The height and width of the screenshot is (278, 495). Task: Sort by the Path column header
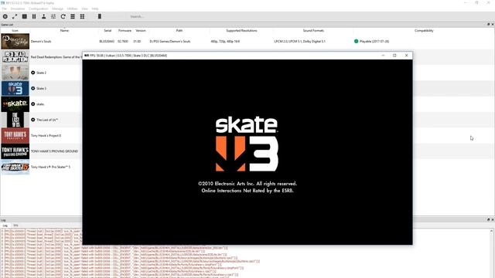(x=179, y=31)
